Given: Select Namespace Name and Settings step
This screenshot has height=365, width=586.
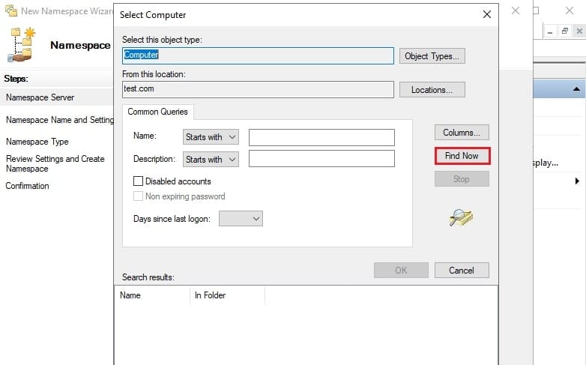Looking at the screenshot, I should [x=60, y=120].
